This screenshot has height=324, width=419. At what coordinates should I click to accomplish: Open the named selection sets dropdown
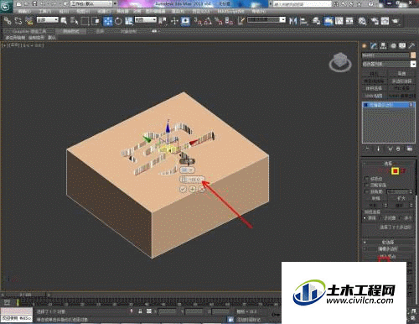(x=266, y=20)
